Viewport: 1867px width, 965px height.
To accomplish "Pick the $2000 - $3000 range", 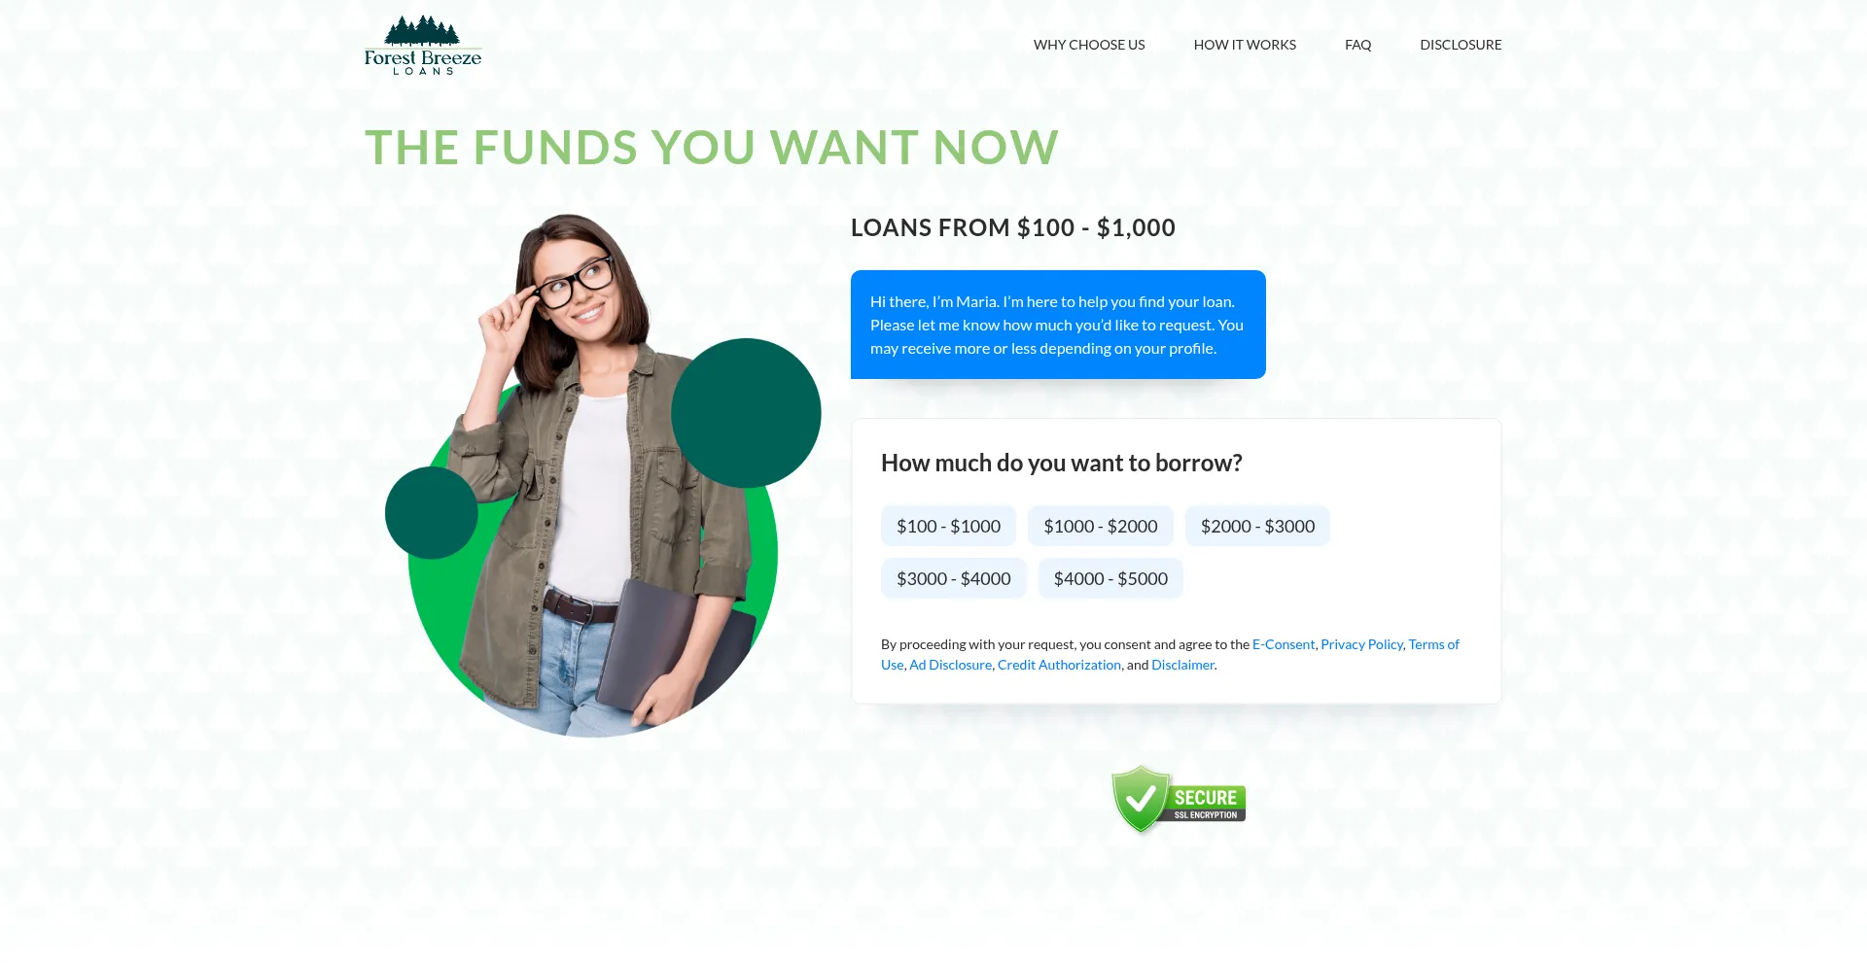I will coord(1257,526).
